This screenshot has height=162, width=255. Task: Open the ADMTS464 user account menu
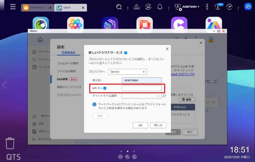tap(187, 7)
